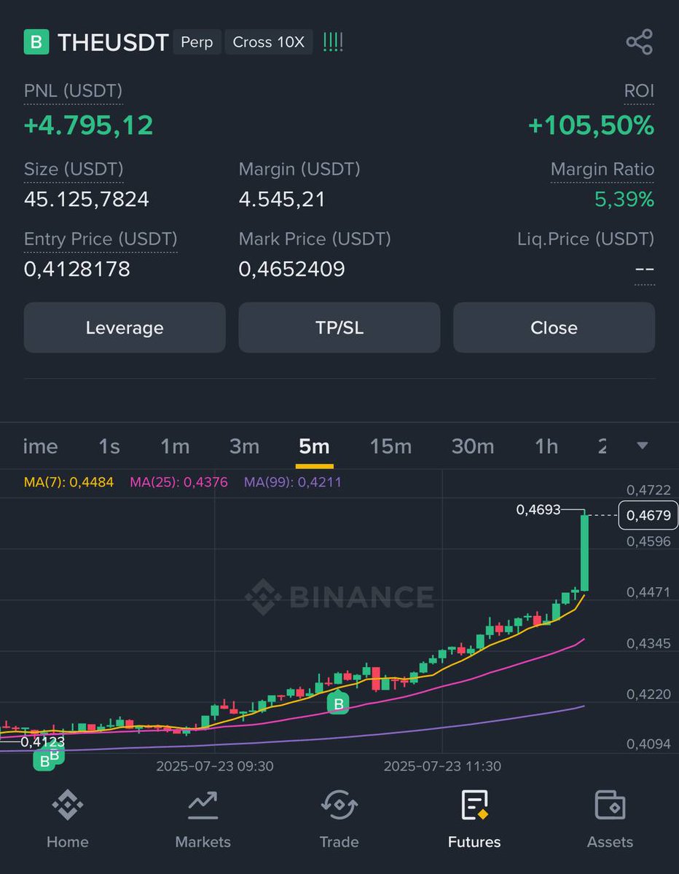
Task: Select the 1s timeframe
Action: tap(109, 446)
